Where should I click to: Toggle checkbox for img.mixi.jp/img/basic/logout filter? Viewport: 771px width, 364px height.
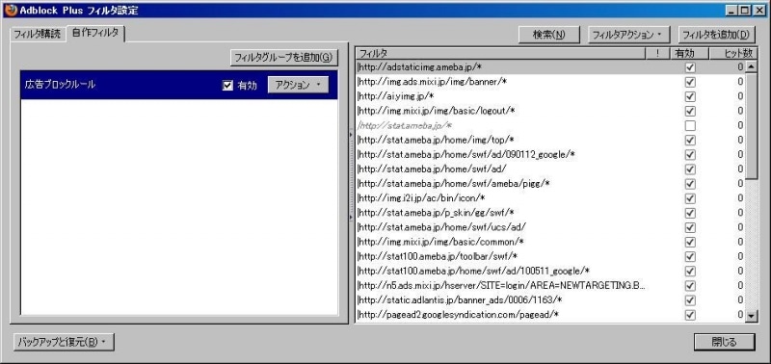(690, 111)
